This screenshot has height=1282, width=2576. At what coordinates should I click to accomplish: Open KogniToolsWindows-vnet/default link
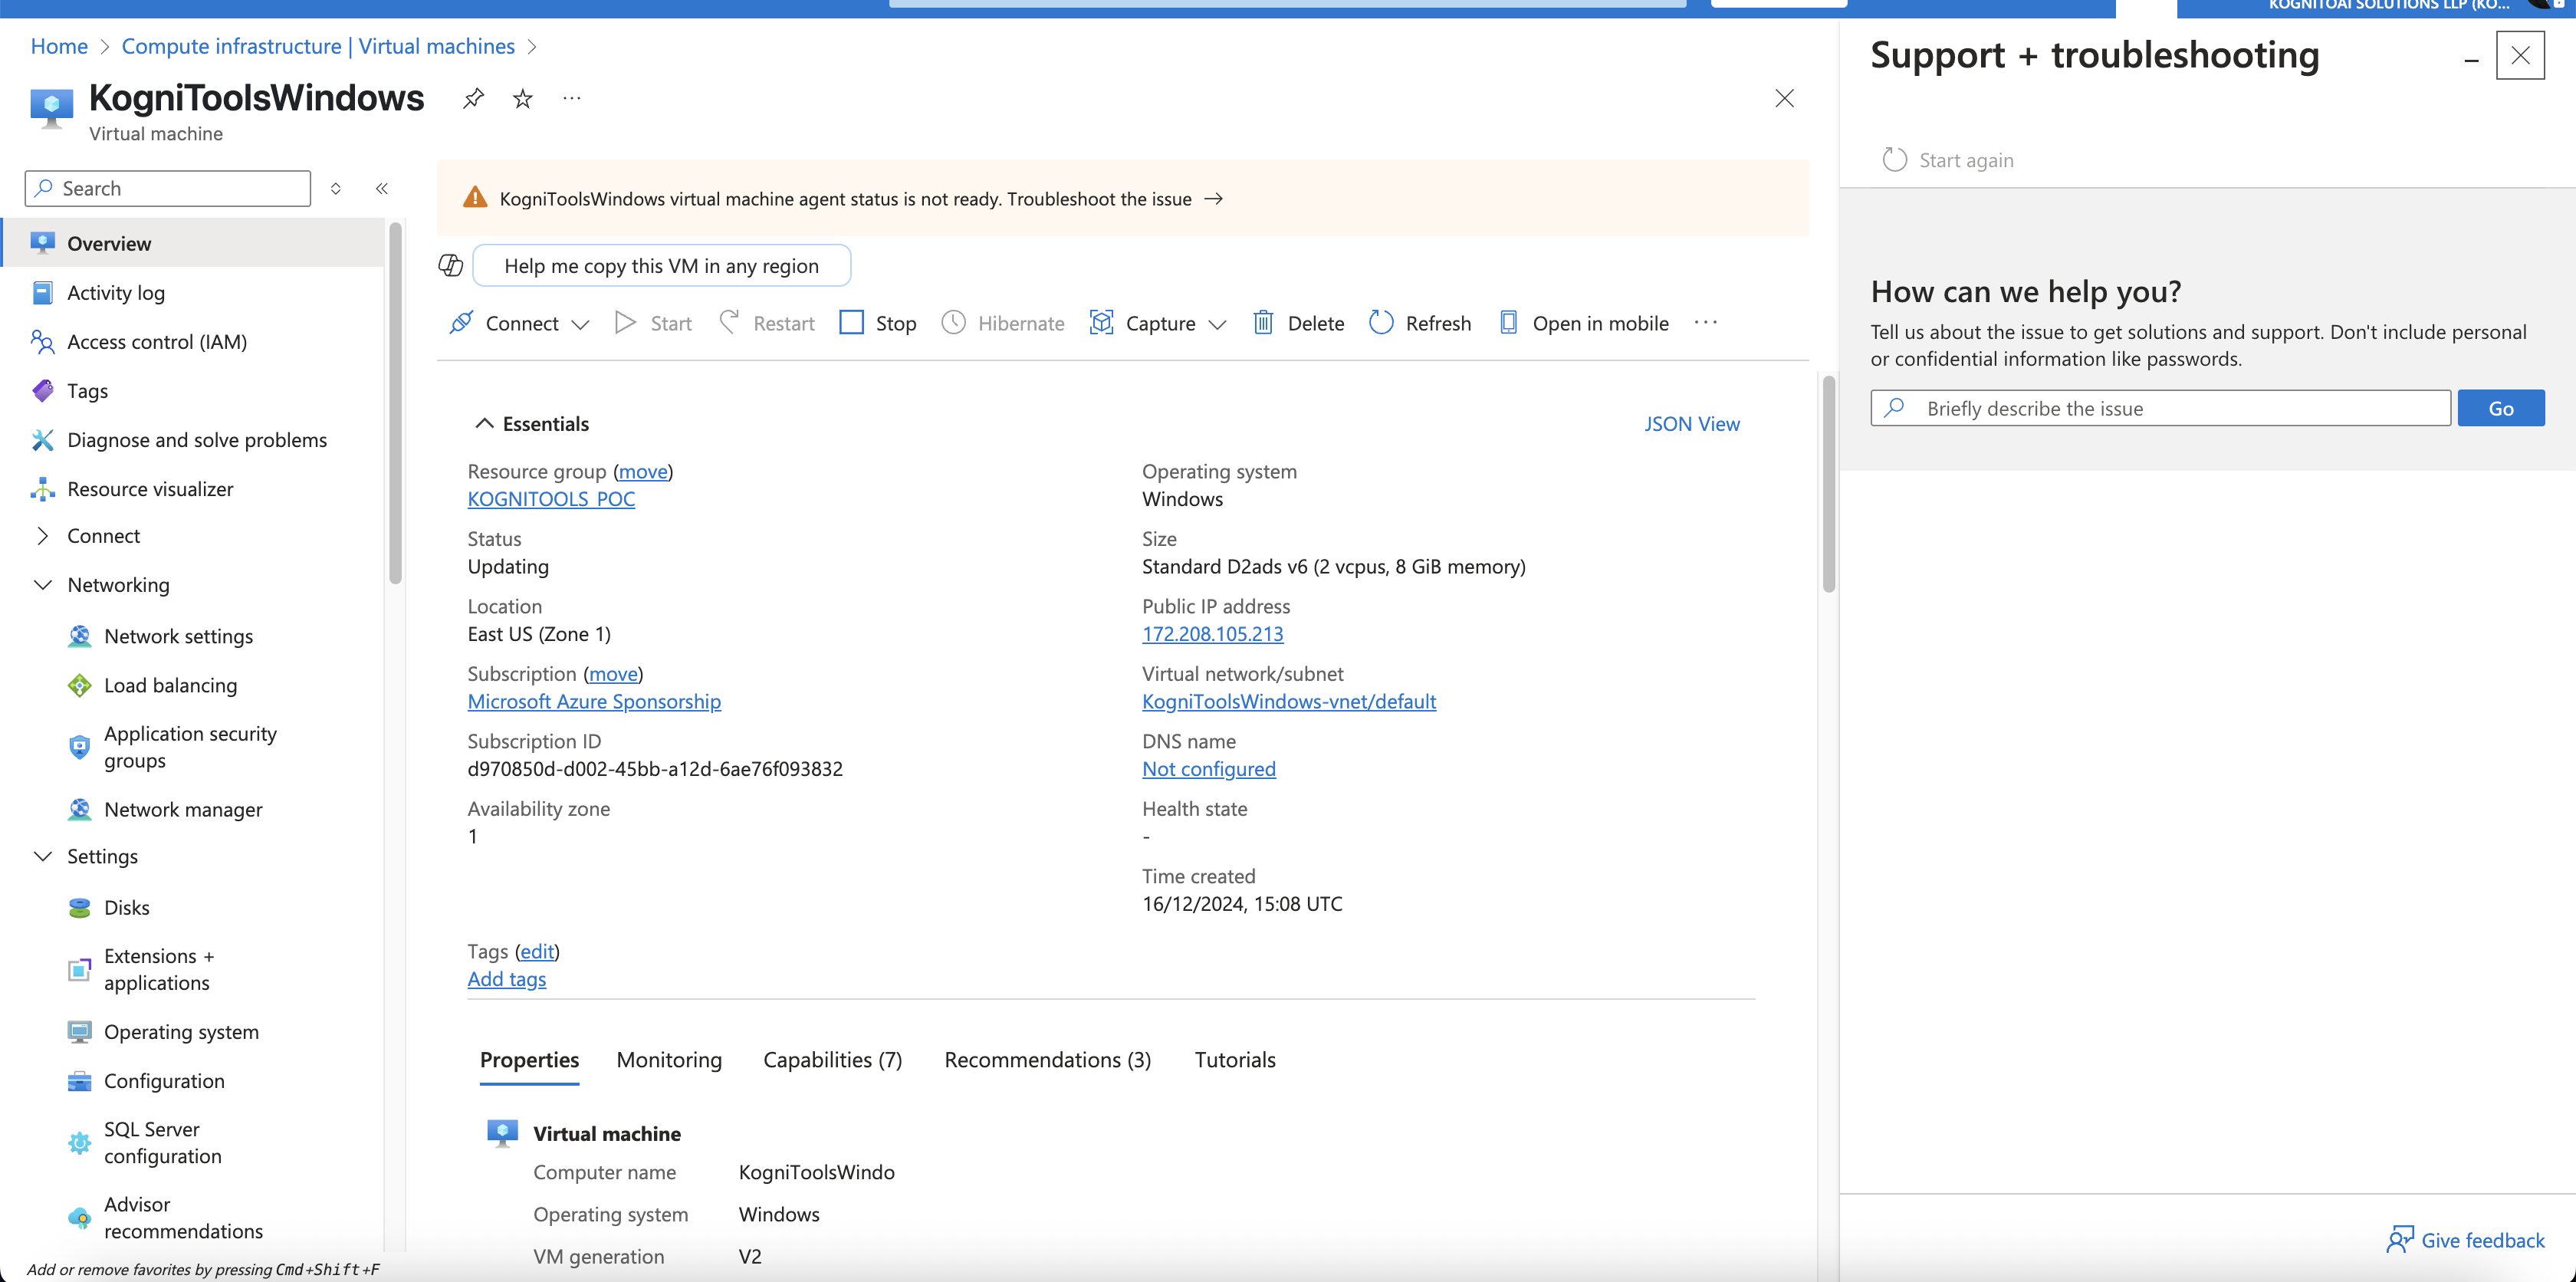(x=1289, y=701)
